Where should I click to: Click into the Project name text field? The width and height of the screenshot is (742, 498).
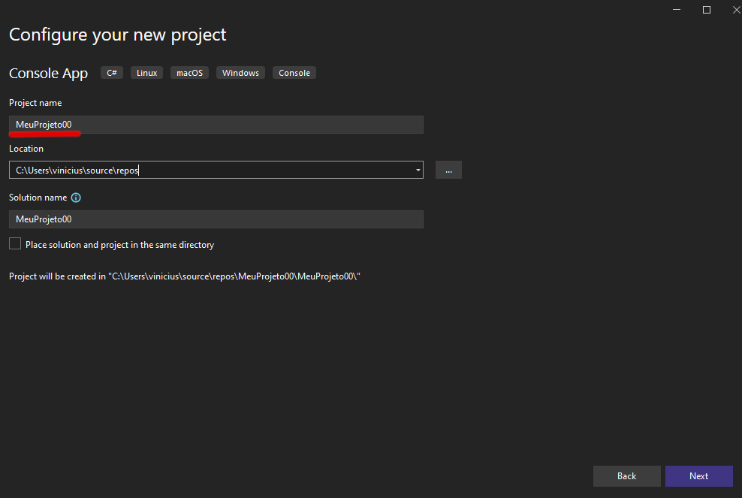[x=216, y=125]
